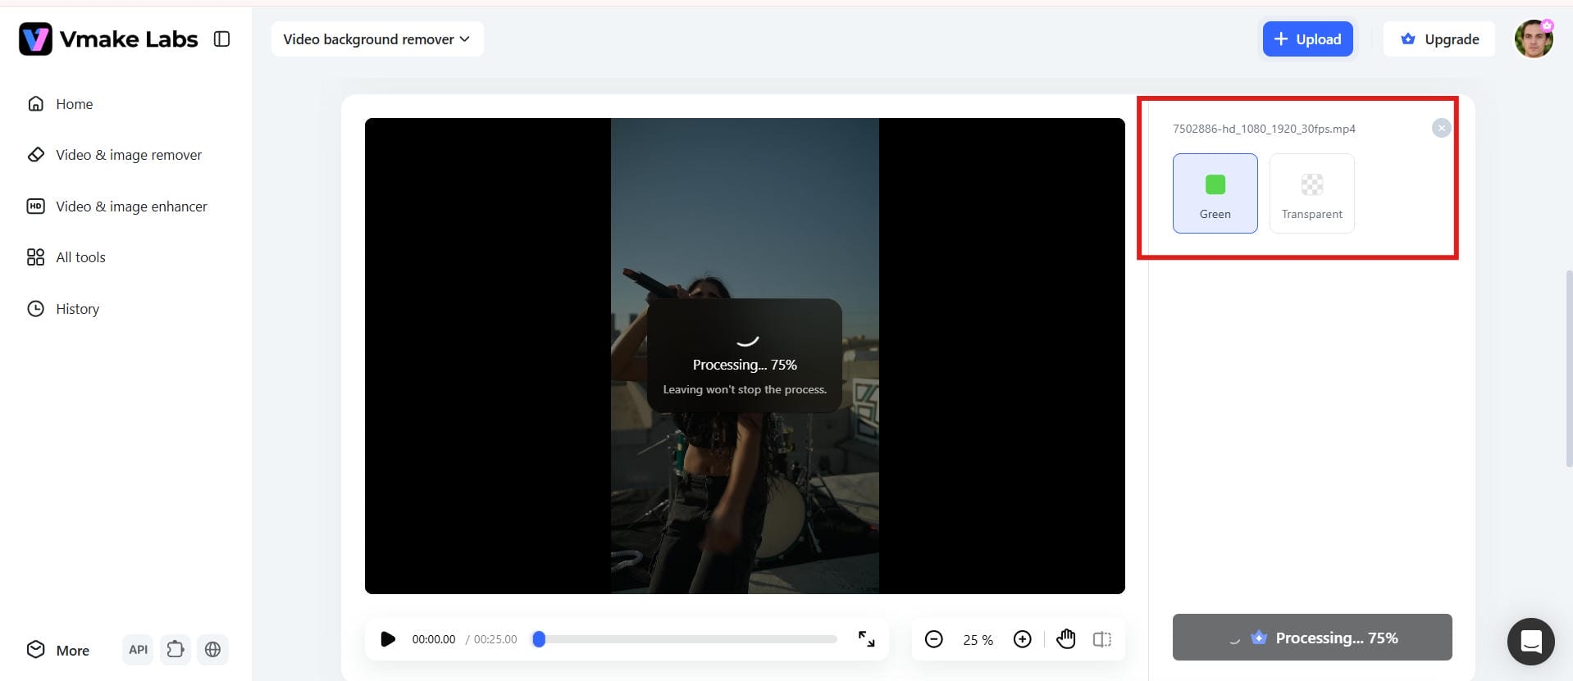Click the play button

(388, 639)
